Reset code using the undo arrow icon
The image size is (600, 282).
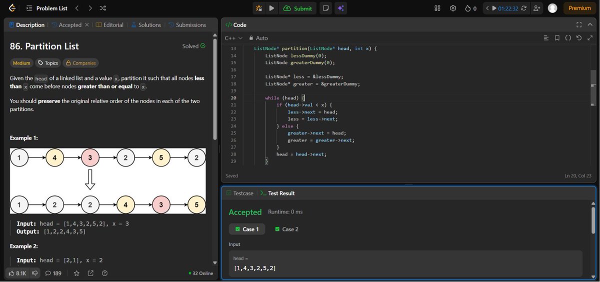tap(578, 38)
